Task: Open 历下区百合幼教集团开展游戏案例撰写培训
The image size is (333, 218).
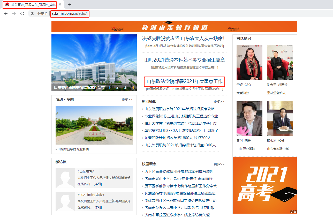Action: pyautogui.click(x=179, y=171)
